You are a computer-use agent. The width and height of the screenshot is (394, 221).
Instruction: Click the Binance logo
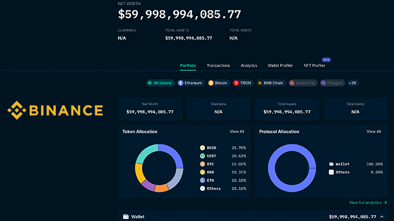(55, 110)
